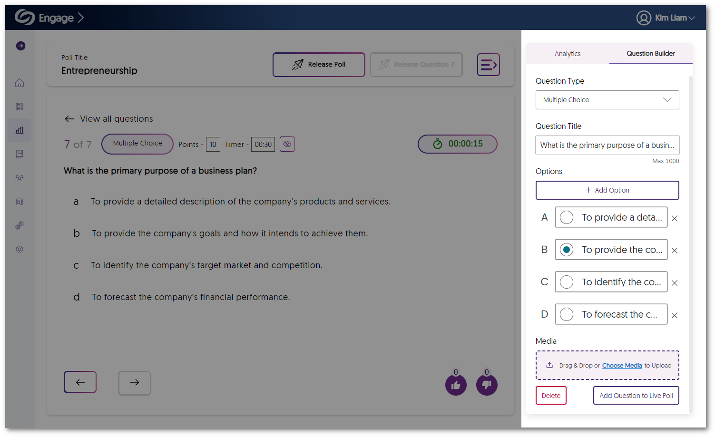Viewport: 715px width, 437px height.
Task: Click the thumbs up reaction icon
Action: pos(456,385)
